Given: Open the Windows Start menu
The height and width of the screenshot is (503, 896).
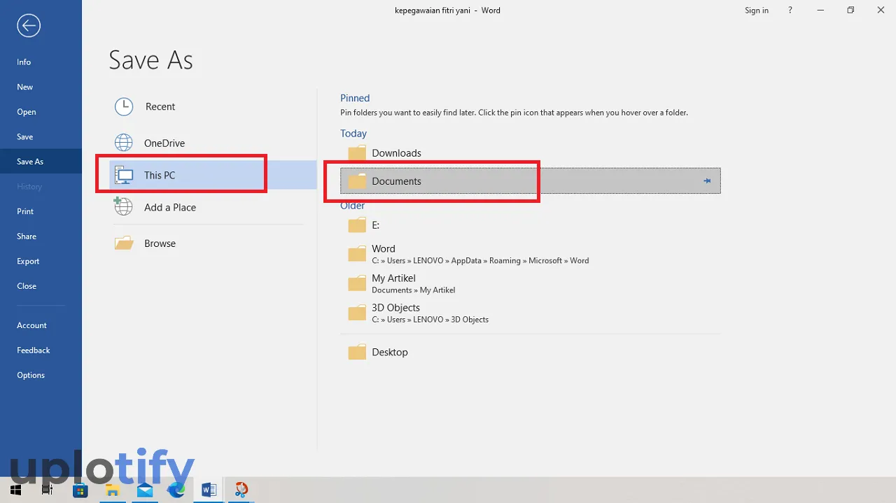Looking at the screenshot, I should (x=15, y=490).
